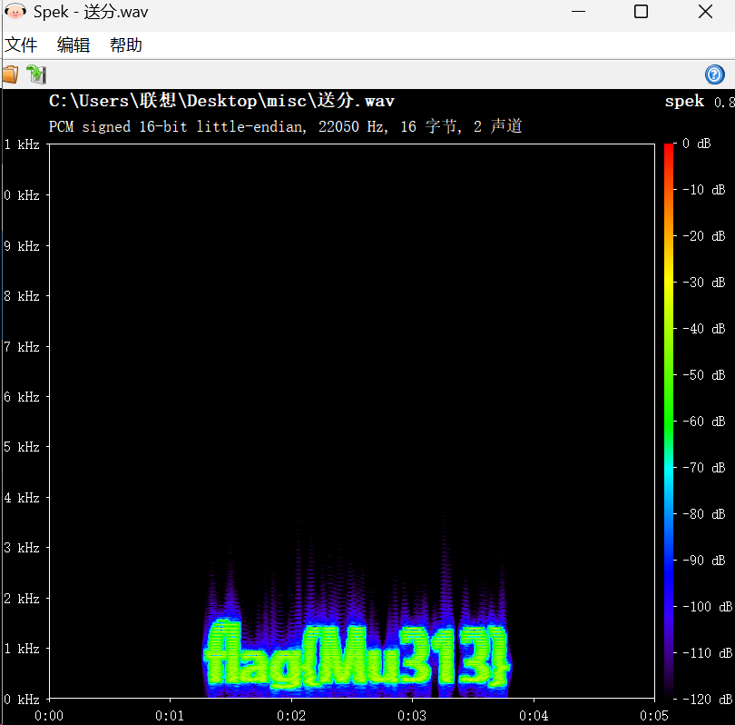The width and height of the screenshot is (735, 725).
Task: Open a new audio file via folder icon
Action: [12, 74]
